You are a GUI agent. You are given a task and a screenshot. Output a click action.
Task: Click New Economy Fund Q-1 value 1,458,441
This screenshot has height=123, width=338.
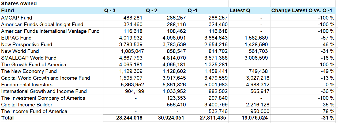(x=216, y=71)
